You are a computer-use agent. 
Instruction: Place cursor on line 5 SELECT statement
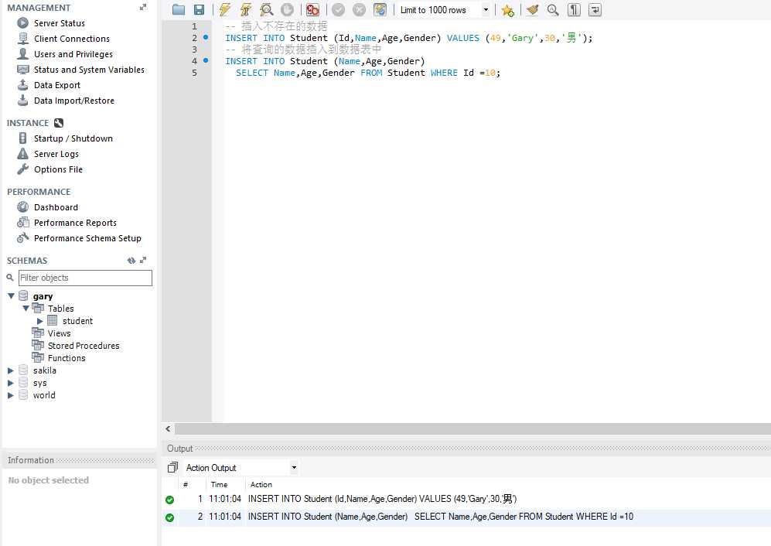coord(368,73)
